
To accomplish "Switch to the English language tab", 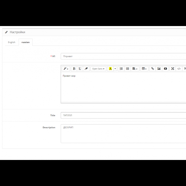I will pos(12,42).
